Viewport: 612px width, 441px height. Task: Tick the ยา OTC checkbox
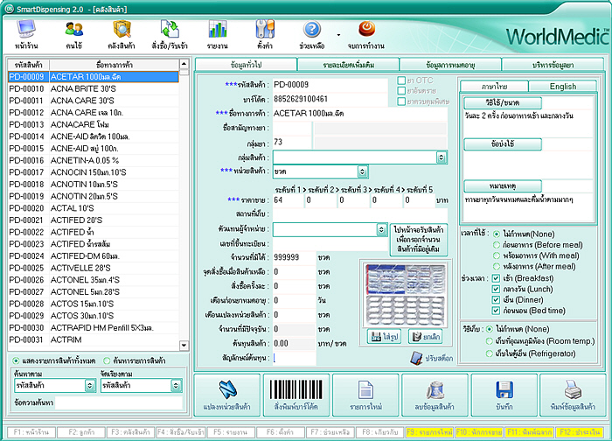(401, 80)
